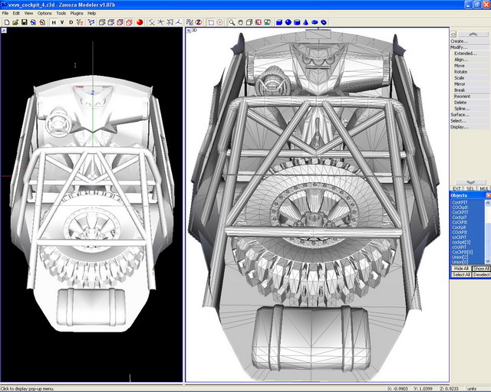This screenshot has width=491, height=392.
Task: Click the new file icon in toolbar
Action: tap(5, 22)
